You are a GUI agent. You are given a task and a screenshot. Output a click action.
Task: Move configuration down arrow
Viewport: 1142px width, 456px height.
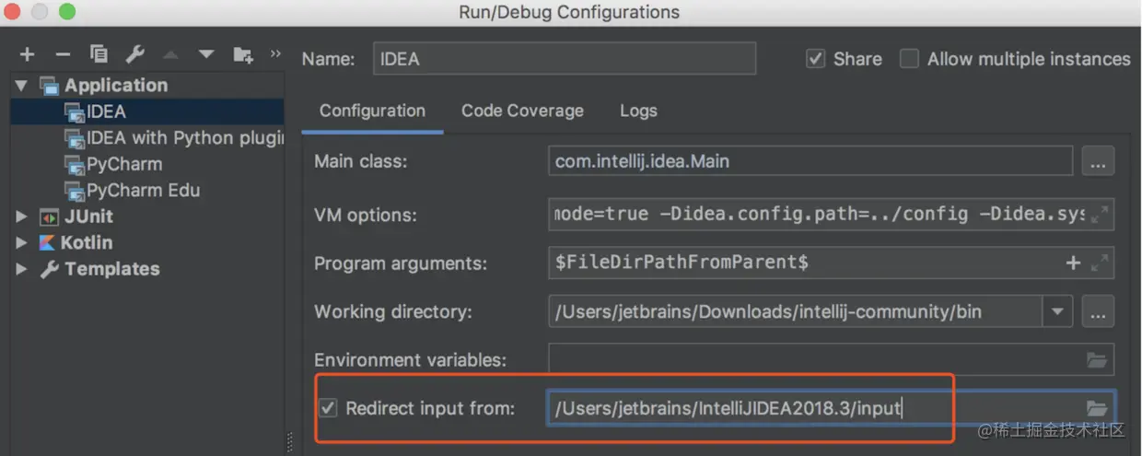(x=206, y=55)
